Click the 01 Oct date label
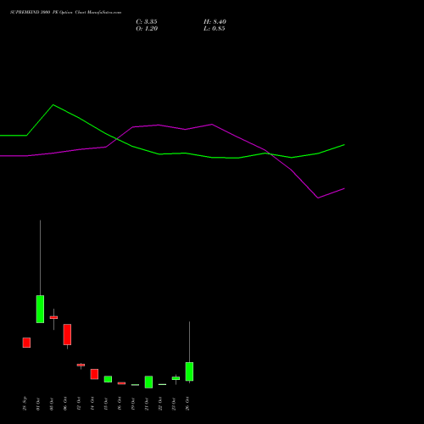 tap(38, 404)
